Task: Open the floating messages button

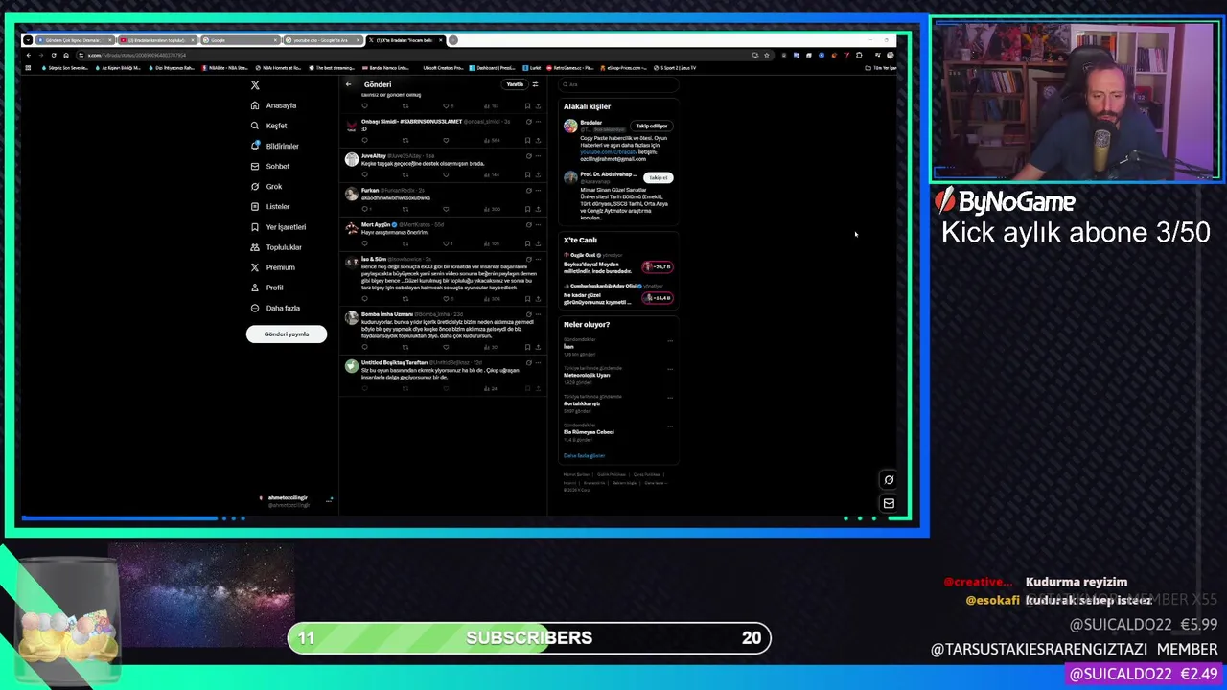Action: pyautogui.click(x=889, y=503)
